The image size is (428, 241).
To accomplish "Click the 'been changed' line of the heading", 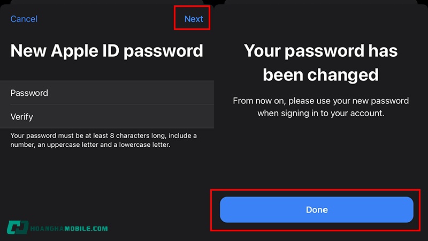I will pyautogui.click(x=320, y=74).
